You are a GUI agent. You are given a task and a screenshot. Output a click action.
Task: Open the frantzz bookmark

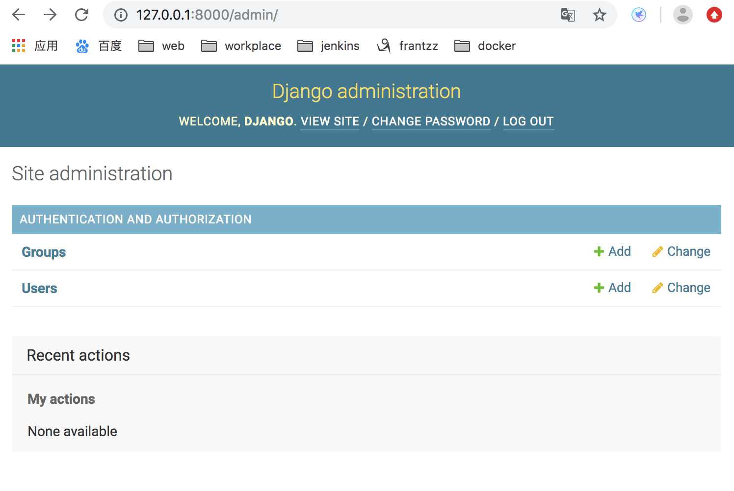407,46
